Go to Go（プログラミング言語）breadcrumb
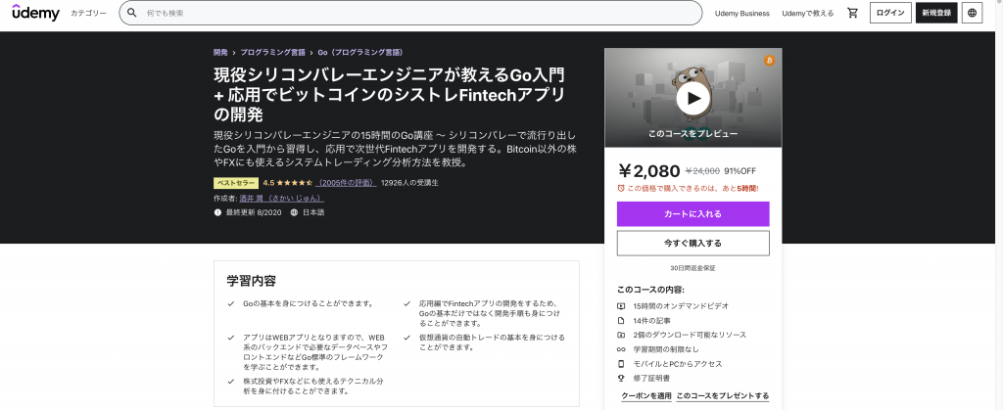 360,53
